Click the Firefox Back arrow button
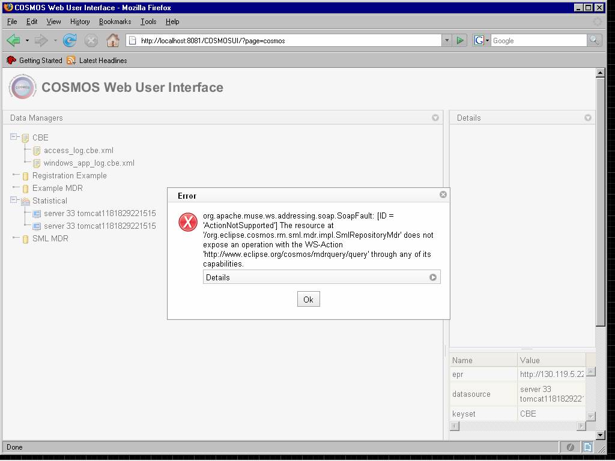 (14, 40)
